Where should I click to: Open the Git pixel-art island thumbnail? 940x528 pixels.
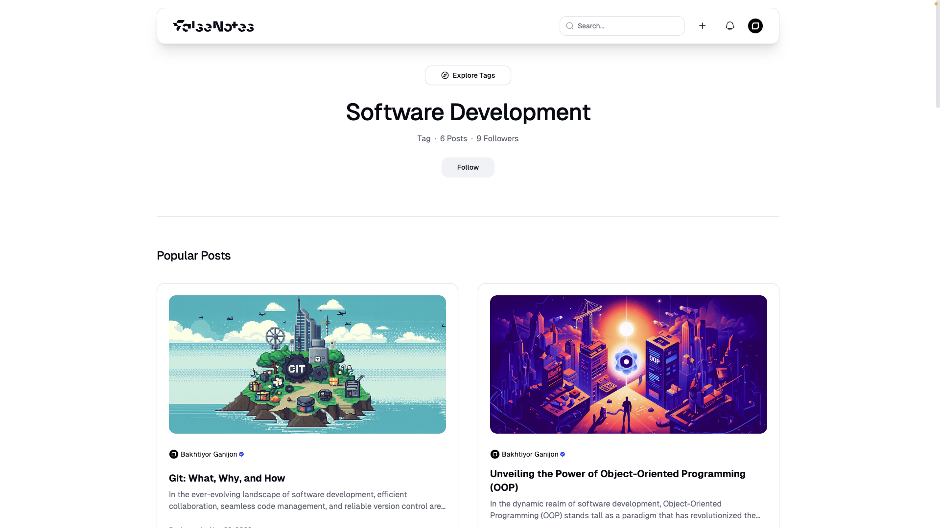[307, 364]
